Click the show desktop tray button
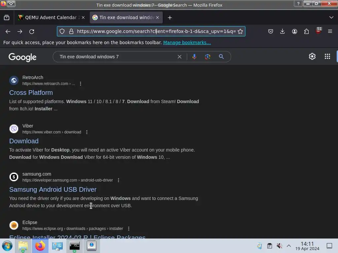338x253 pixels. click(329, 246)
